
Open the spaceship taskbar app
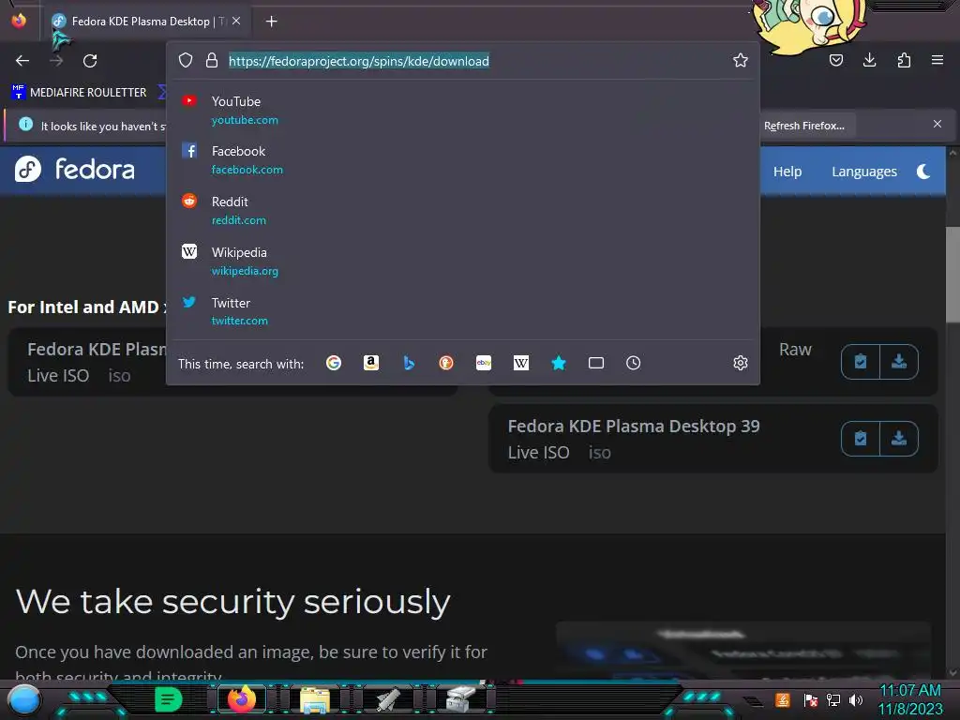point(388,699)
